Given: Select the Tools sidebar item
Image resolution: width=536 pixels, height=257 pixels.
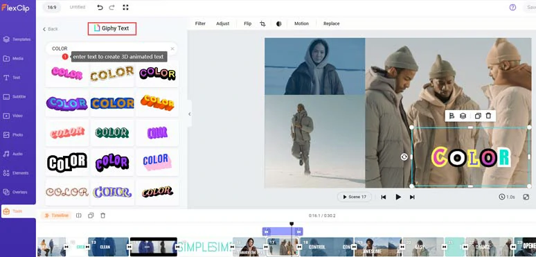Looking at the screenshot, I should (18, 211).
